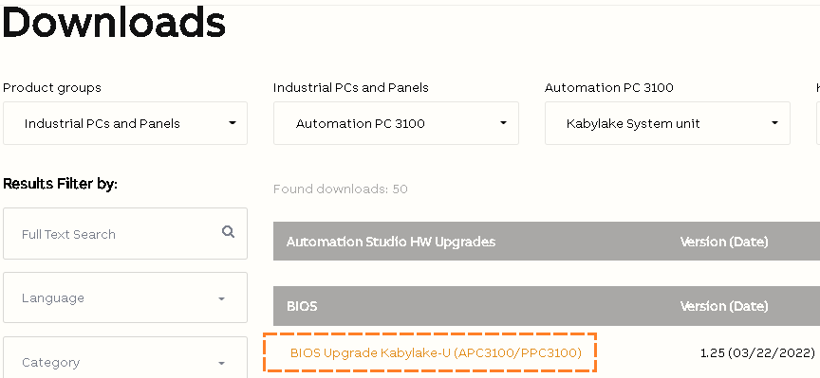Image resolution: width=820 pixels, height=378 pixels.
Task: Expand the Language filter dropdown
Action: (125, 297)
